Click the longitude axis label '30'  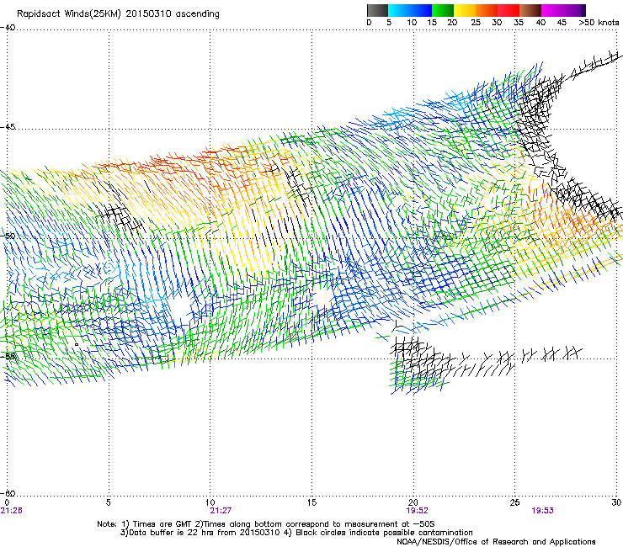point(616,502)
